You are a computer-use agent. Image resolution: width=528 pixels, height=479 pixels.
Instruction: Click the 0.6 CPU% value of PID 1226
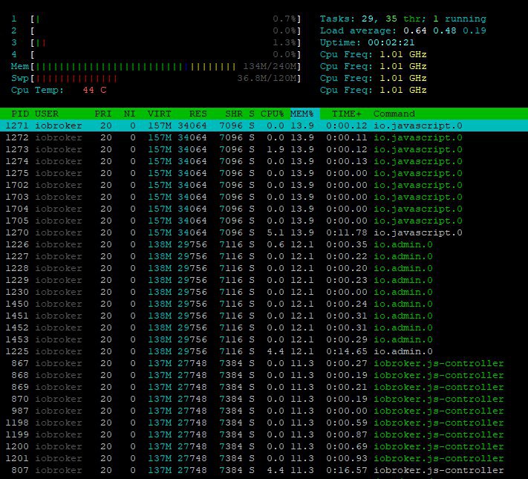point(275,244)
